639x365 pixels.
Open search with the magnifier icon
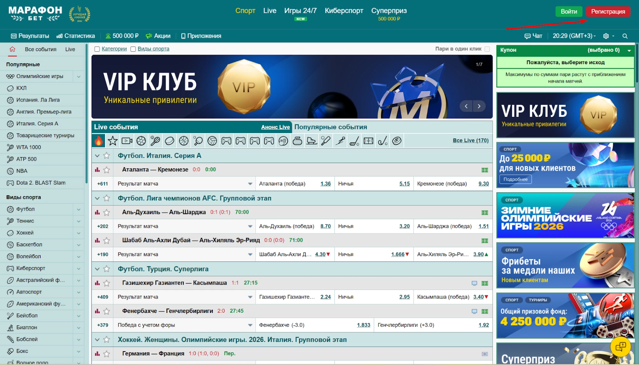[x=625, y=36]
